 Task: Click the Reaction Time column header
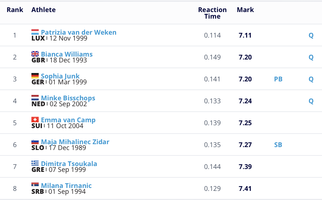(212, 13)
